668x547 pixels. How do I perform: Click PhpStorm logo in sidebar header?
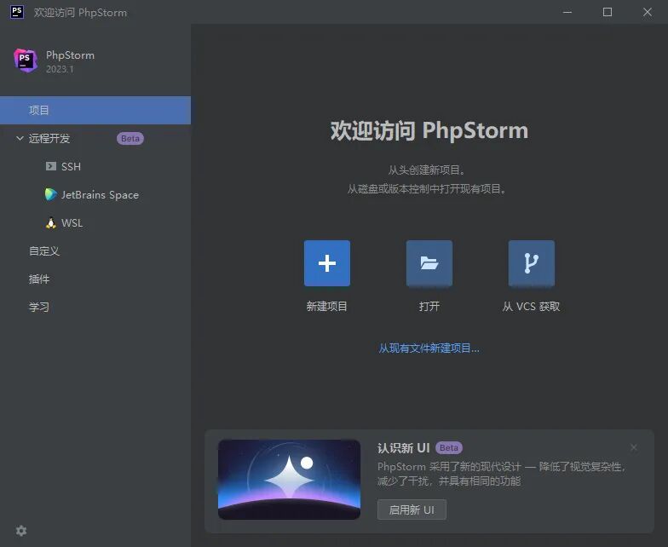26,60
